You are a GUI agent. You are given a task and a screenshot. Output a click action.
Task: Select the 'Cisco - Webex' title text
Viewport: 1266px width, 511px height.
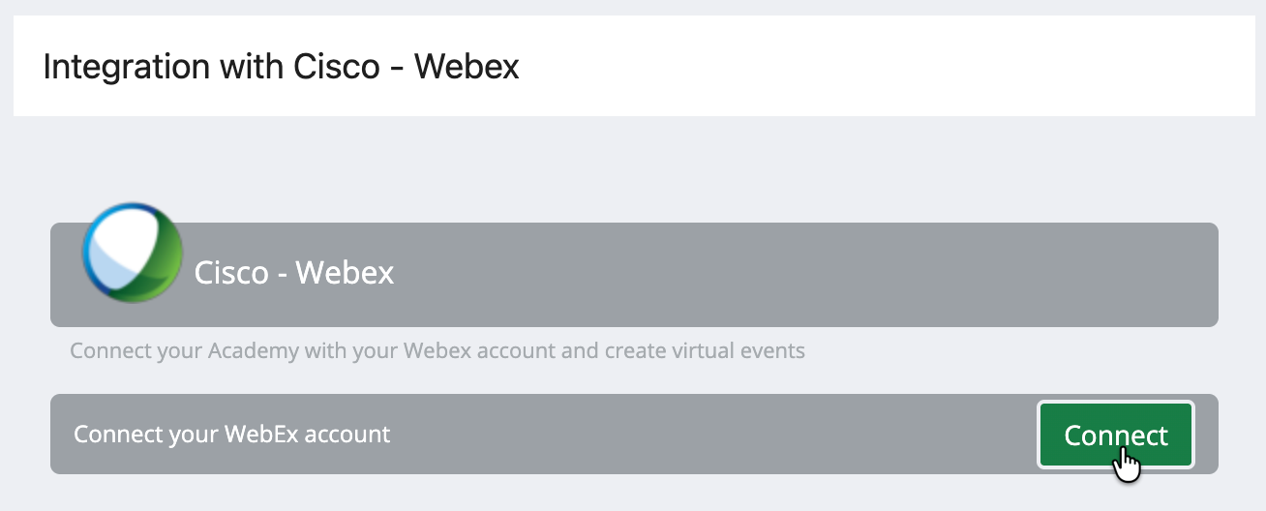tap(294, 273)
